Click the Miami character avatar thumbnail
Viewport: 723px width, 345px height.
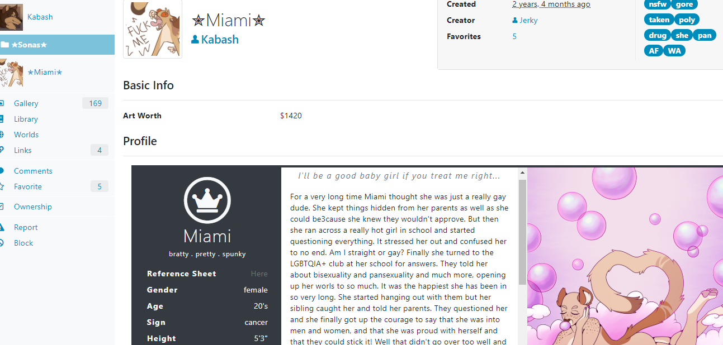point(153,28)
